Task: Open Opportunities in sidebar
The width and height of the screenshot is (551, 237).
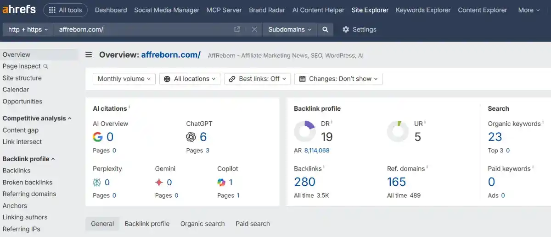Action: tap(22, 102)
